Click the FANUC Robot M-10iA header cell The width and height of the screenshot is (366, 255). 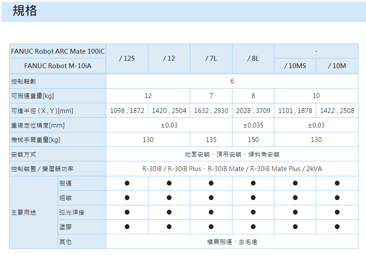pos(58,66)
